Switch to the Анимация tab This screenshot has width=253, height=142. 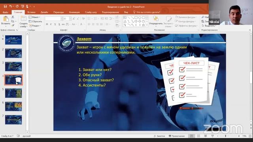point(74,12)
